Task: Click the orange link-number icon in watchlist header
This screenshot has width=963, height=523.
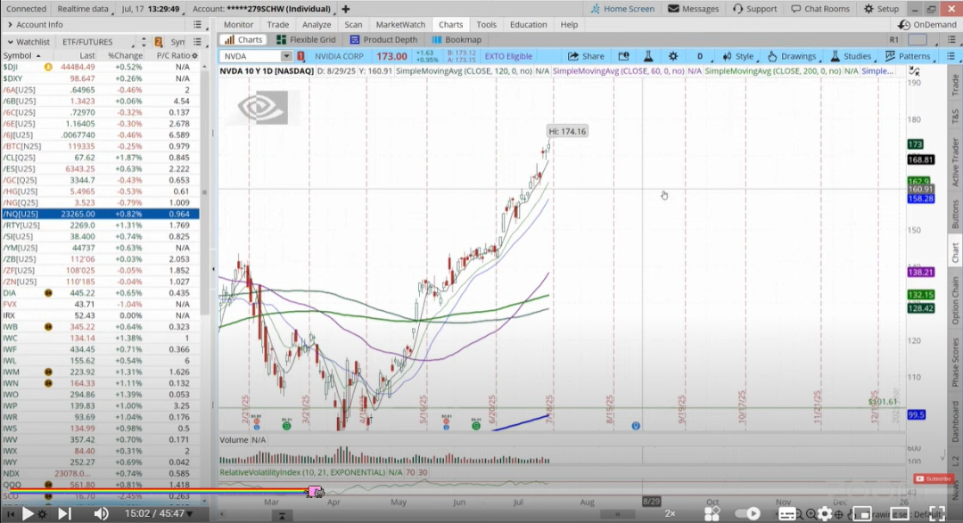Action: [x=159, y=42]
